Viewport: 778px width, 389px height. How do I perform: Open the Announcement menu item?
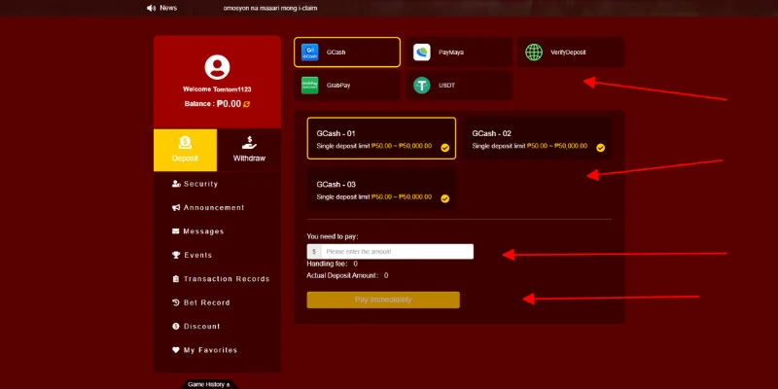[x=217, y=208]
